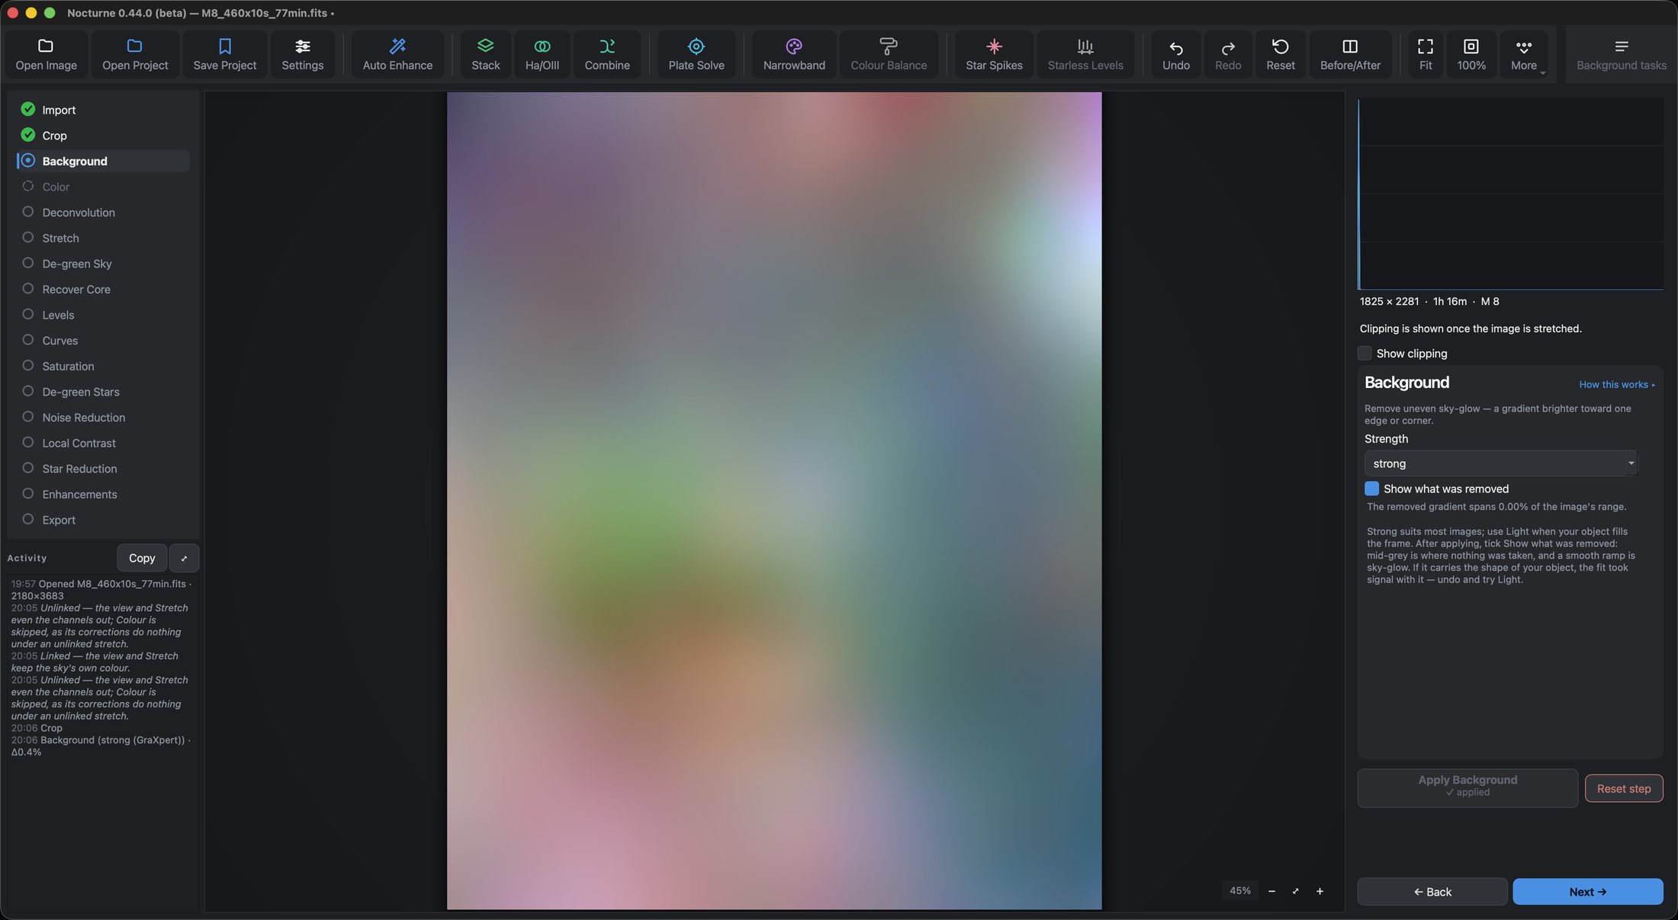Go Back to the previous step
The width and height of the screenshot is (1678, 920).
click(x=1432, y=892)
